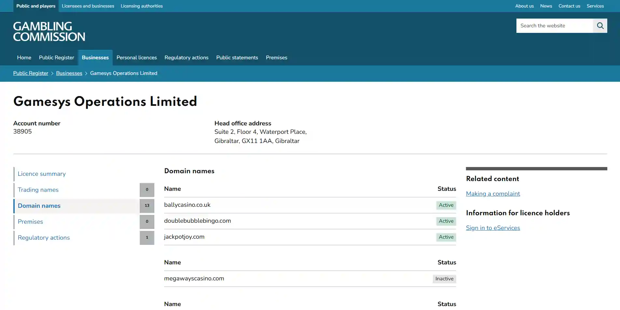This screenshot has width=620, height=310.
Task: Click account number 38905
Action: [22, 132]
